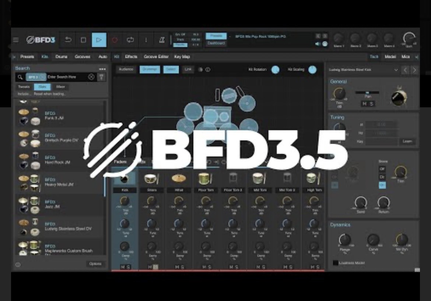Click the speaker audition icon in the preset display
The image size is (431, 301).
coord(318,44)
